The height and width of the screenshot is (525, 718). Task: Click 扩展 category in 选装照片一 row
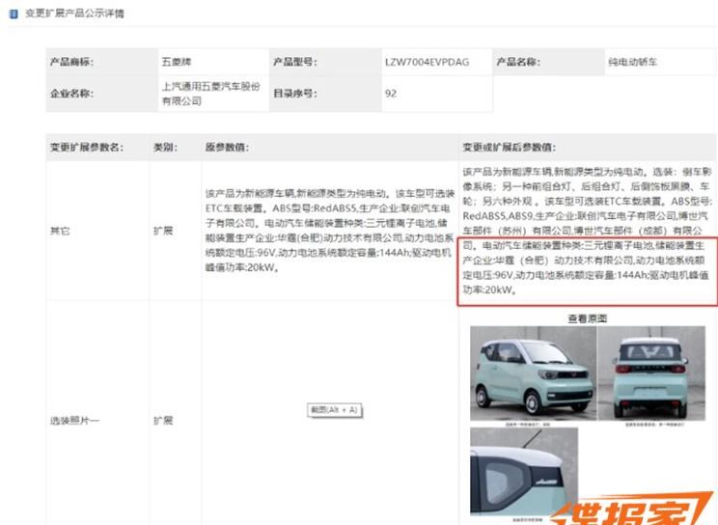163,420
